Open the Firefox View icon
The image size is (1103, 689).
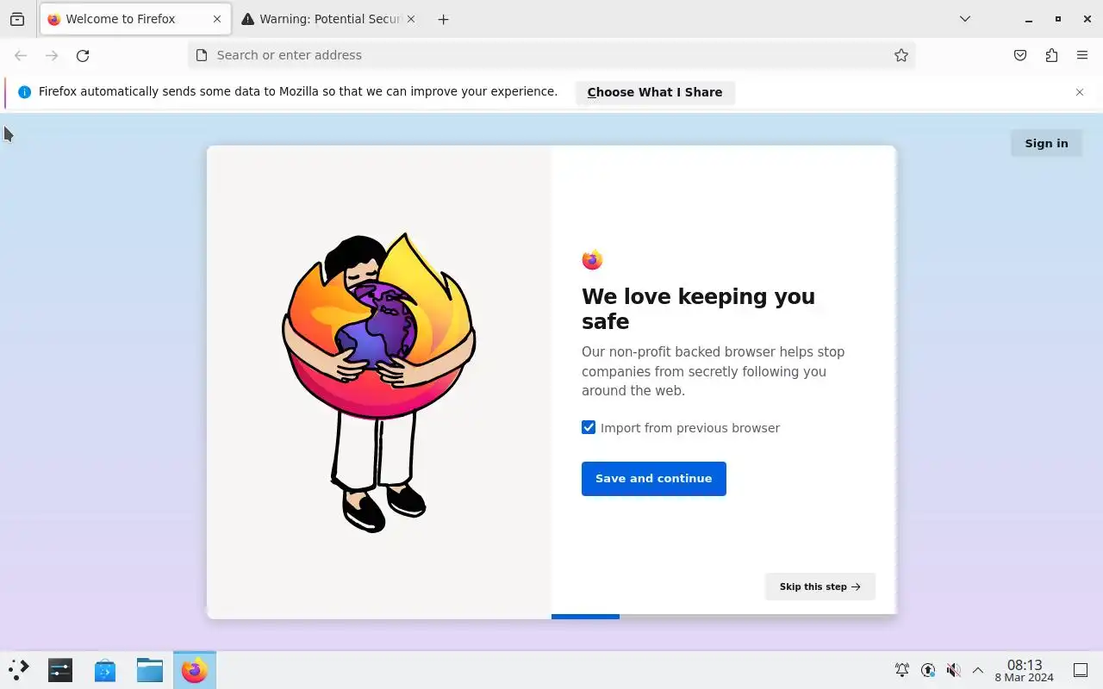click(17, 19)
